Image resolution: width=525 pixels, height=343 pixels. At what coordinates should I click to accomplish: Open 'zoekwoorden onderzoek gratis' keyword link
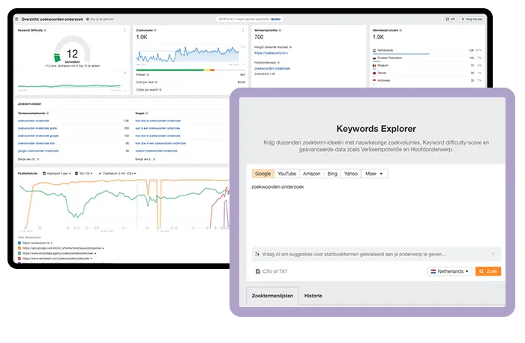[37, 128]
